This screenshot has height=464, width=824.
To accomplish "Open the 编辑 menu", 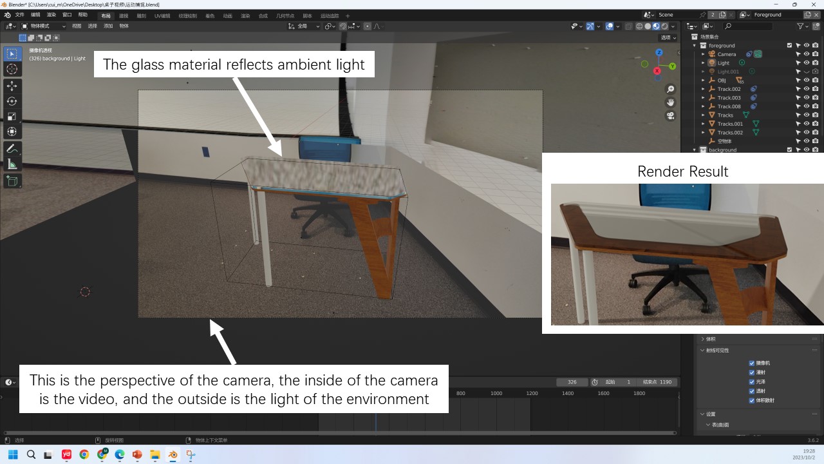I will pyautogui.click(x=35, y=15).
